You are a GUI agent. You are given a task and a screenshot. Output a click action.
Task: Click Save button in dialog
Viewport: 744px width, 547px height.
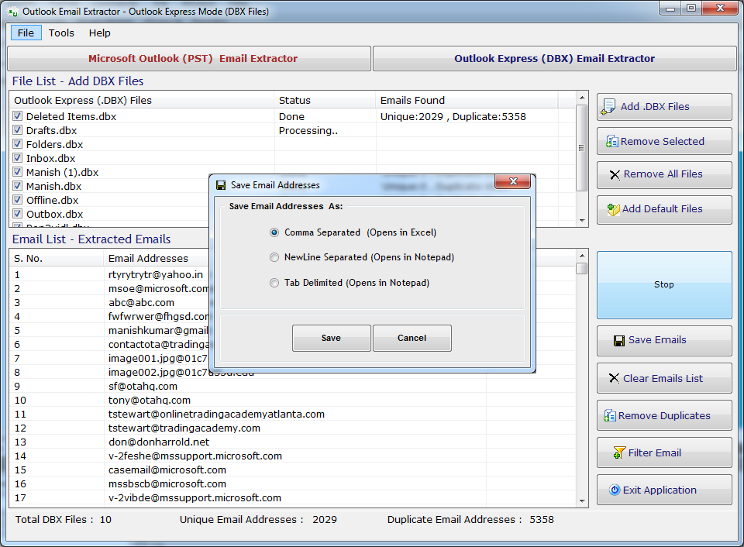(331, 338)
